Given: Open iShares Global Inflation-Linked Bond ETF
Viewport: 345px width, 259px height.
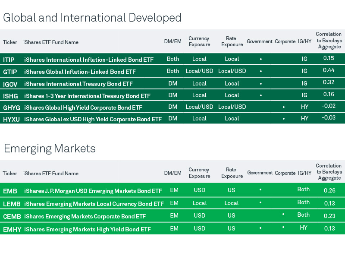Looking at the screenshot, I should pos(80,72).
